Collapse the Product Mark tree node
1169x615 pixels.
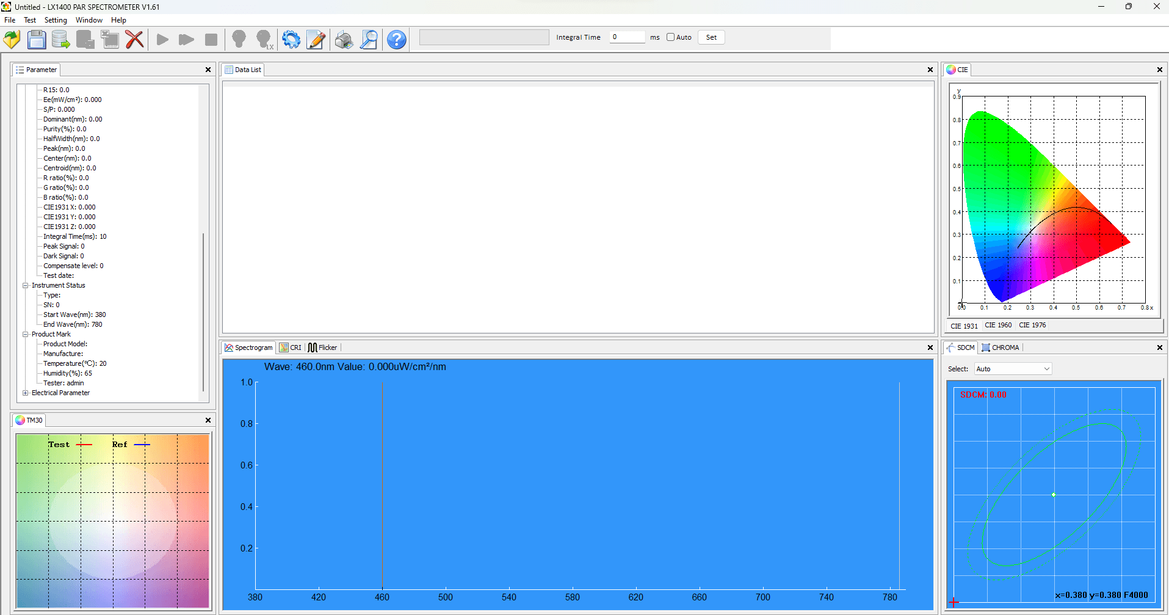coord(26,334)
